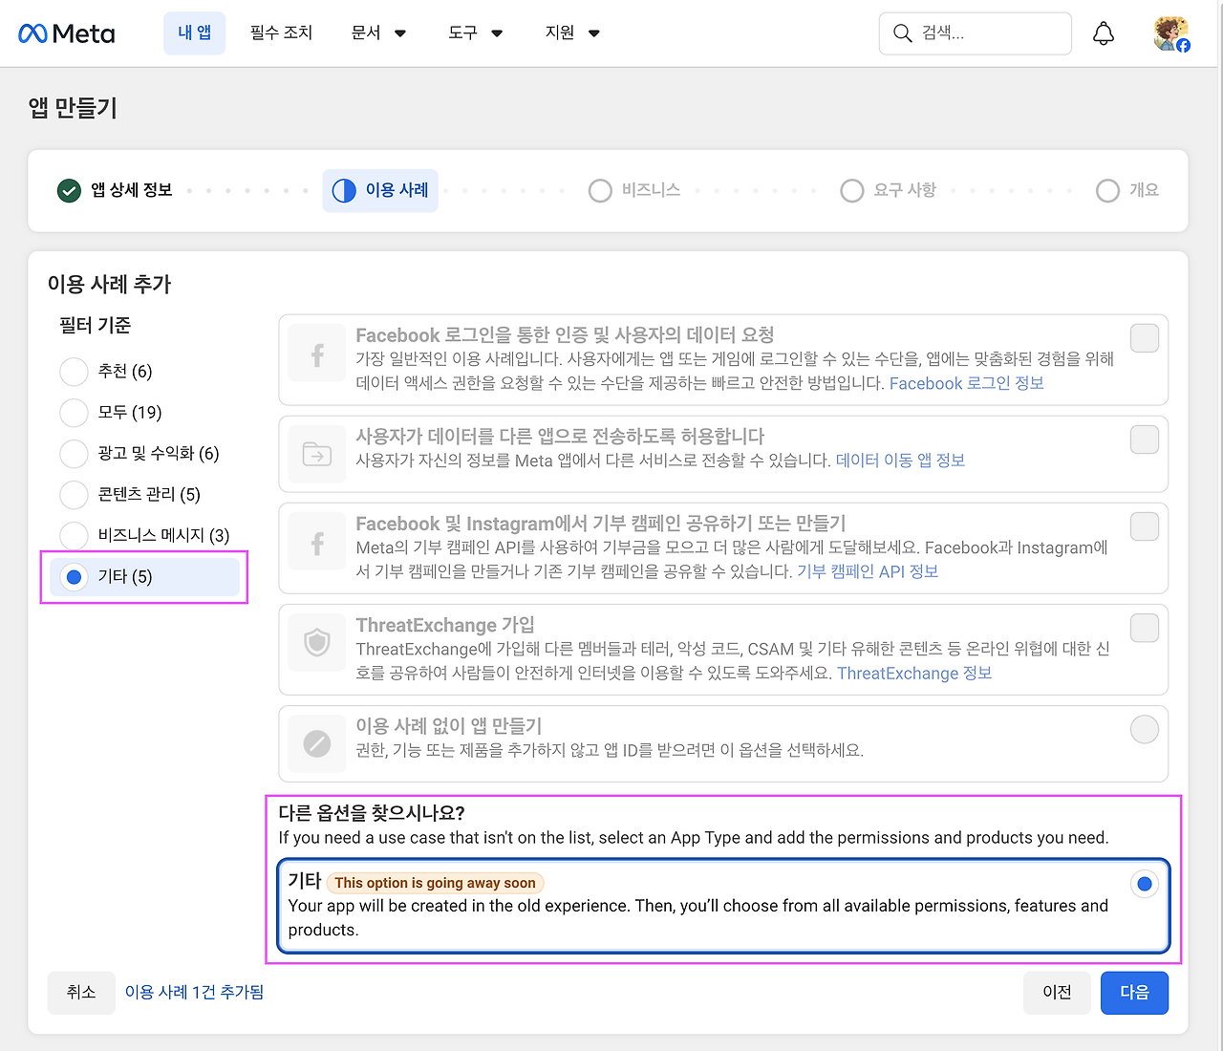Viewport: 1223px width, 1051px height.
Task: Click the 'ThreatExchange 가입' card title
Action: click(x=445, y=625)
